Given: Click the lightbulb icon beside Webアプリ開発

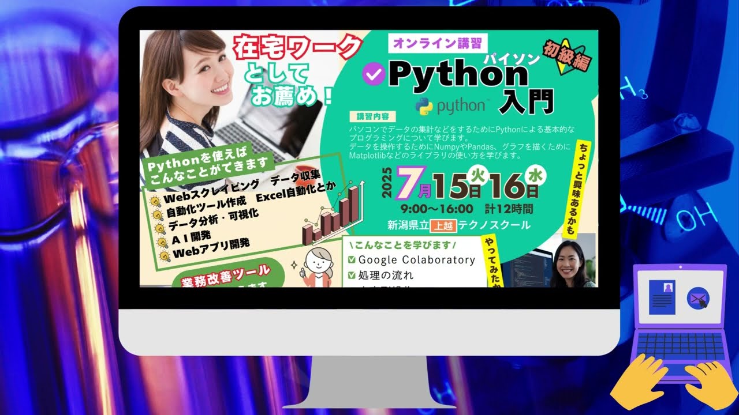Looking at the screenshot, I should click(x=165, y=255).
